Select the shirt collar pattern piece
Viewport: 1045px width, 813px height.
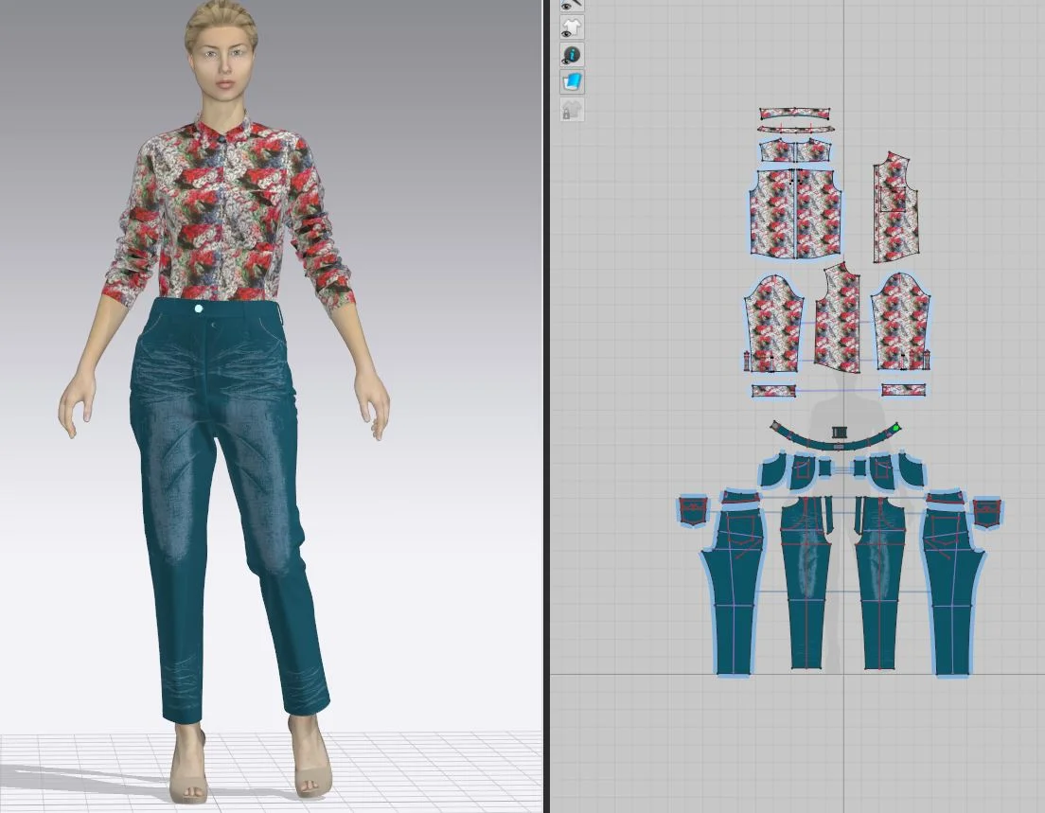(x=796, y=114)
